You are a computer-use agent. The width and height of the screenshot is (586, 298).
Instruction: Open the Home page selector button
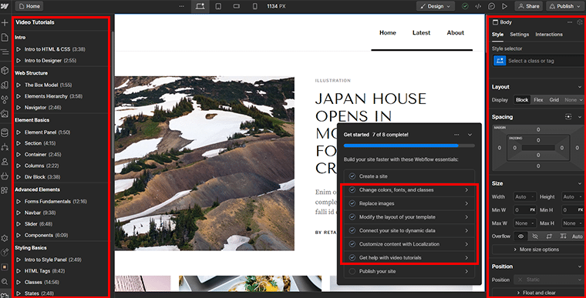29,6
